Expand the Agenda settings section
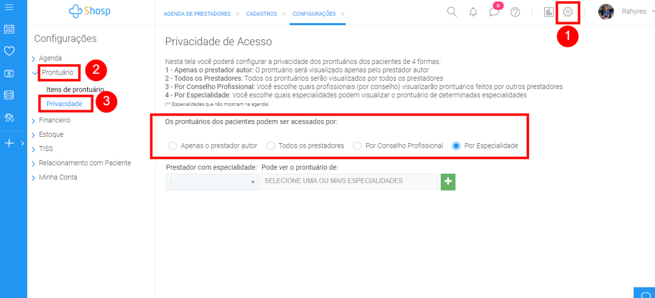This screenshot has width=655, height=298. click(x=50, y=58)
